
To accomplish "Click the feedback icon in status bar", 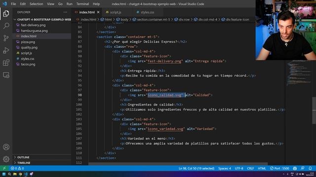I will [x=303, y=168].
